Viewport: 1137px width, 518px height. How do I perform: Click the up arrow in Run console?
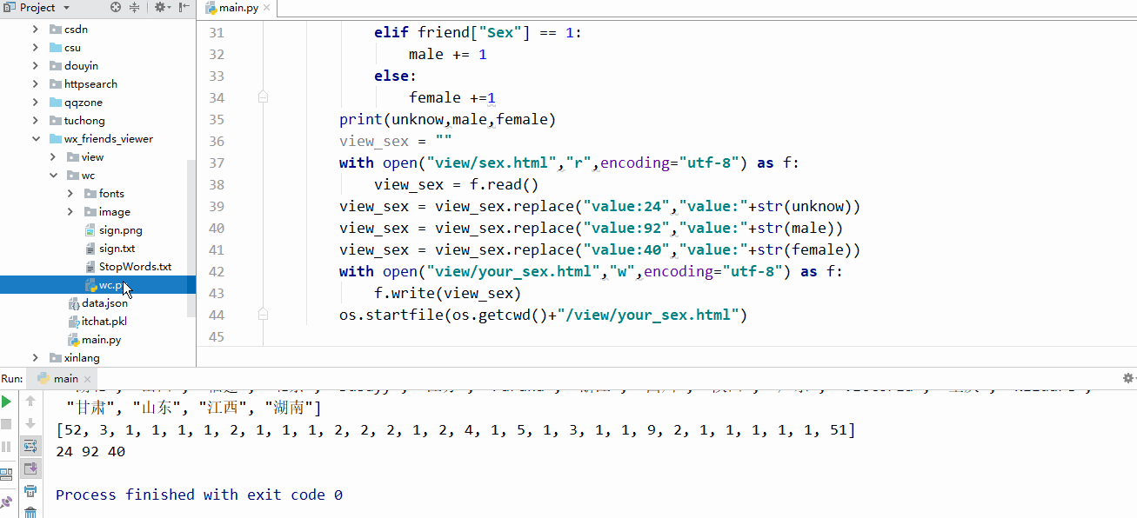(x=30, y=402)
